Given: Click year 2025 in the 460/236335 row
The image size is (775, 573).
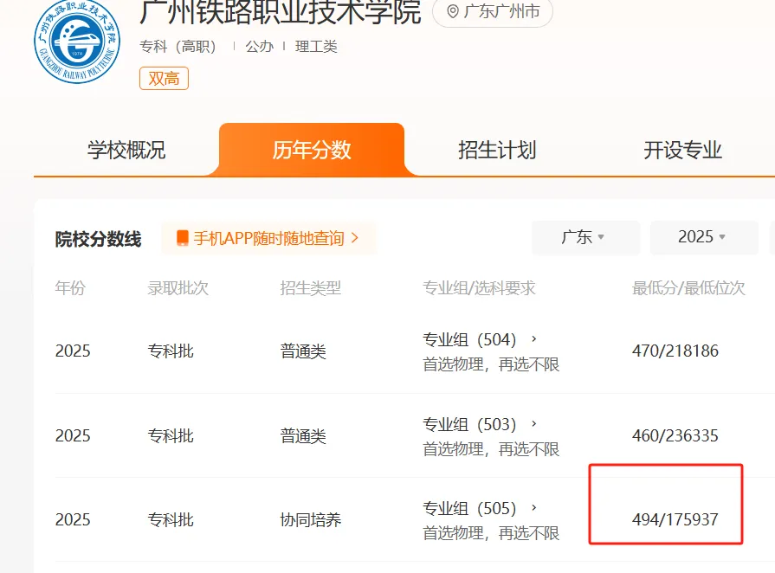Looking at the screenshot, I should (x=73, y=435).
